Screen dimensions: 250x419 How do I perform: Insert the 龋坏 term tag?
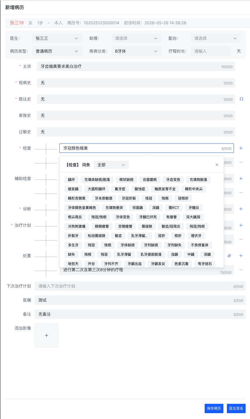[x=71, y=180]
